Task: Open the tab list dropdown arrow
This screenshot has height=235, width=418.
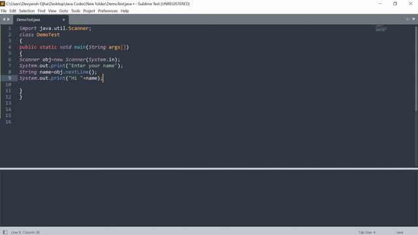Action: pos(413,19)
